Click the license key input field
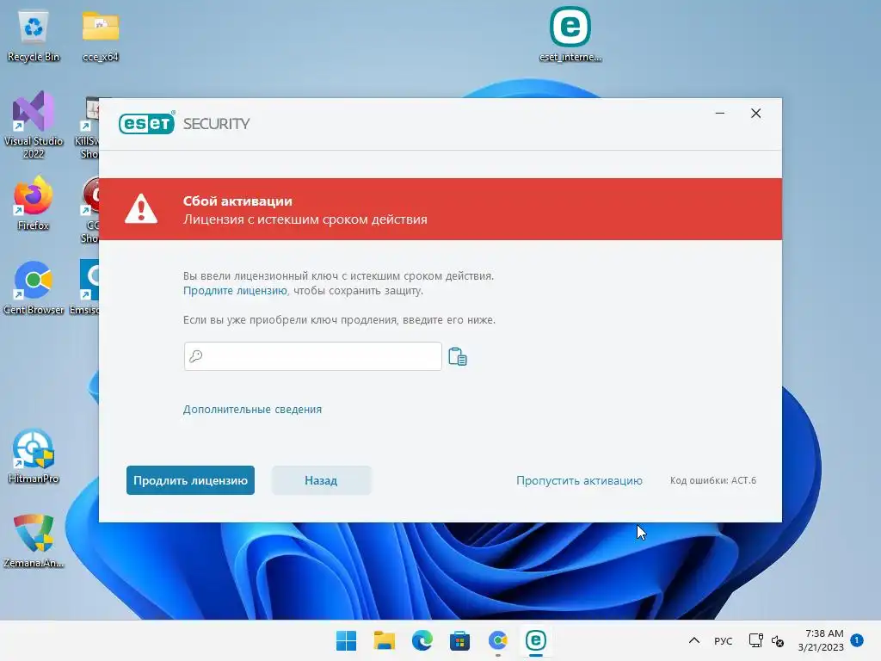The image size is (881, 661). (x=313, y=356)
